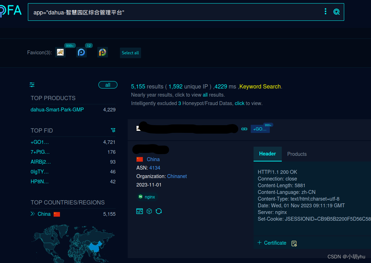371x263 pixels.
Task: Toggle the 'all' pill filter button
Action: (108, 85)
